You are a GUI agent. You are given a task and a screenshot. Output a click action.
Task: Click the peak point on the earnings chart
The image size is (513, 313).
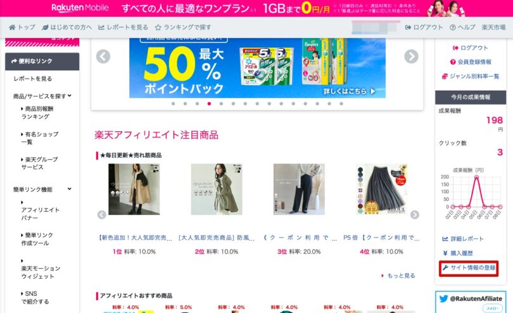pyautogui.click(x=476, y=177)
